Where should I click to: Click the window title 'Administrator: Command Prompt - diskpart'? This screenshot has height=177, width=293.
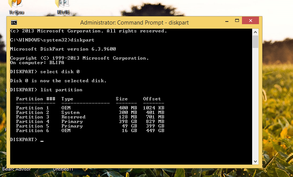pyautogui.click(x=134, y=23)
